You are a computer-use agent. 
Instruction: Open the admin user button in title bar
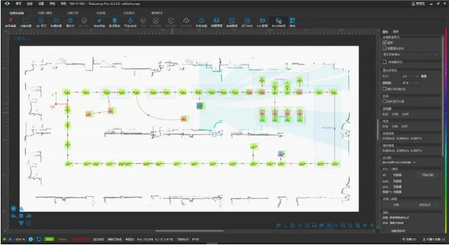pyautogui.click(x=418, y=3)
